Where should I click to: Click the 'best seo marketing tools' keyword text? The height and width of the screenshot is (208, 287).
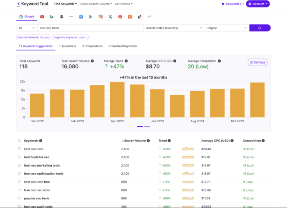42,165
